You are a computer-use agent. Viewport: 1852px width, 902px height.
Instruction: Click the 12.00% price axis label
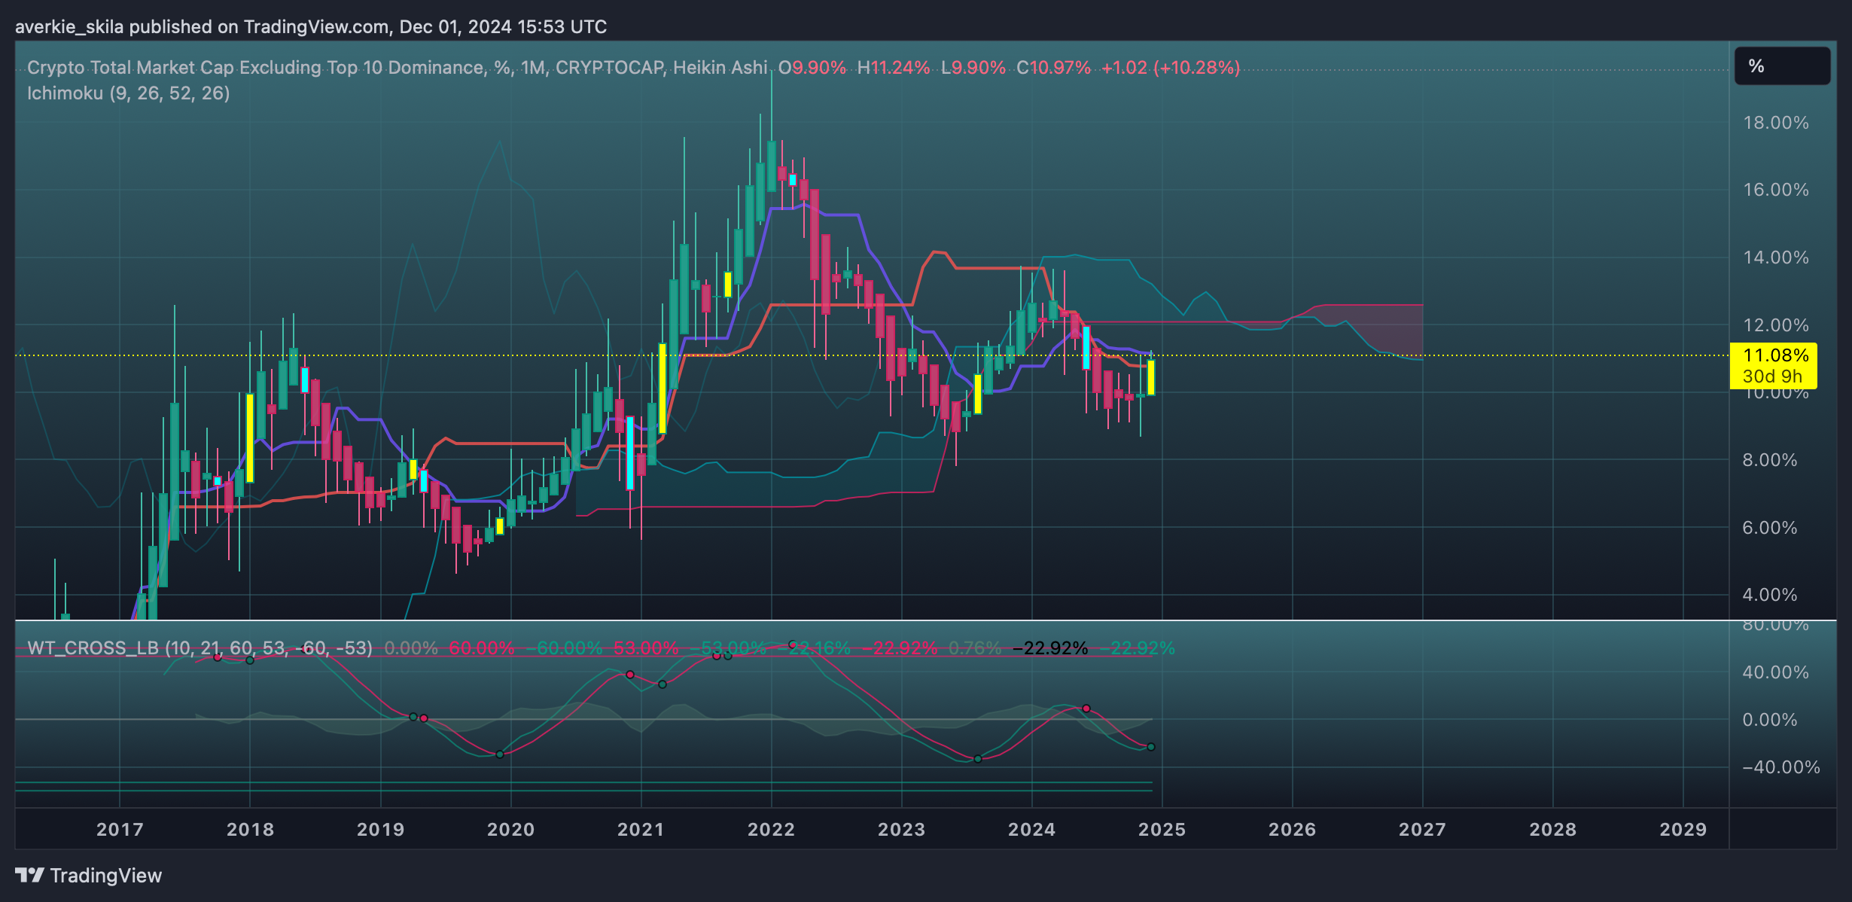[x=1776, y=325]
